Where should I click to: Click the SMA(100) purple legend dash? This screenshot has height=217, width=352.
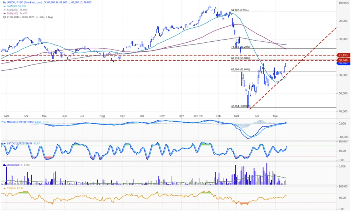4,13
